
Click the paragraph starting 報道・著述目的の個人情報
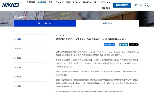(97, 83)
